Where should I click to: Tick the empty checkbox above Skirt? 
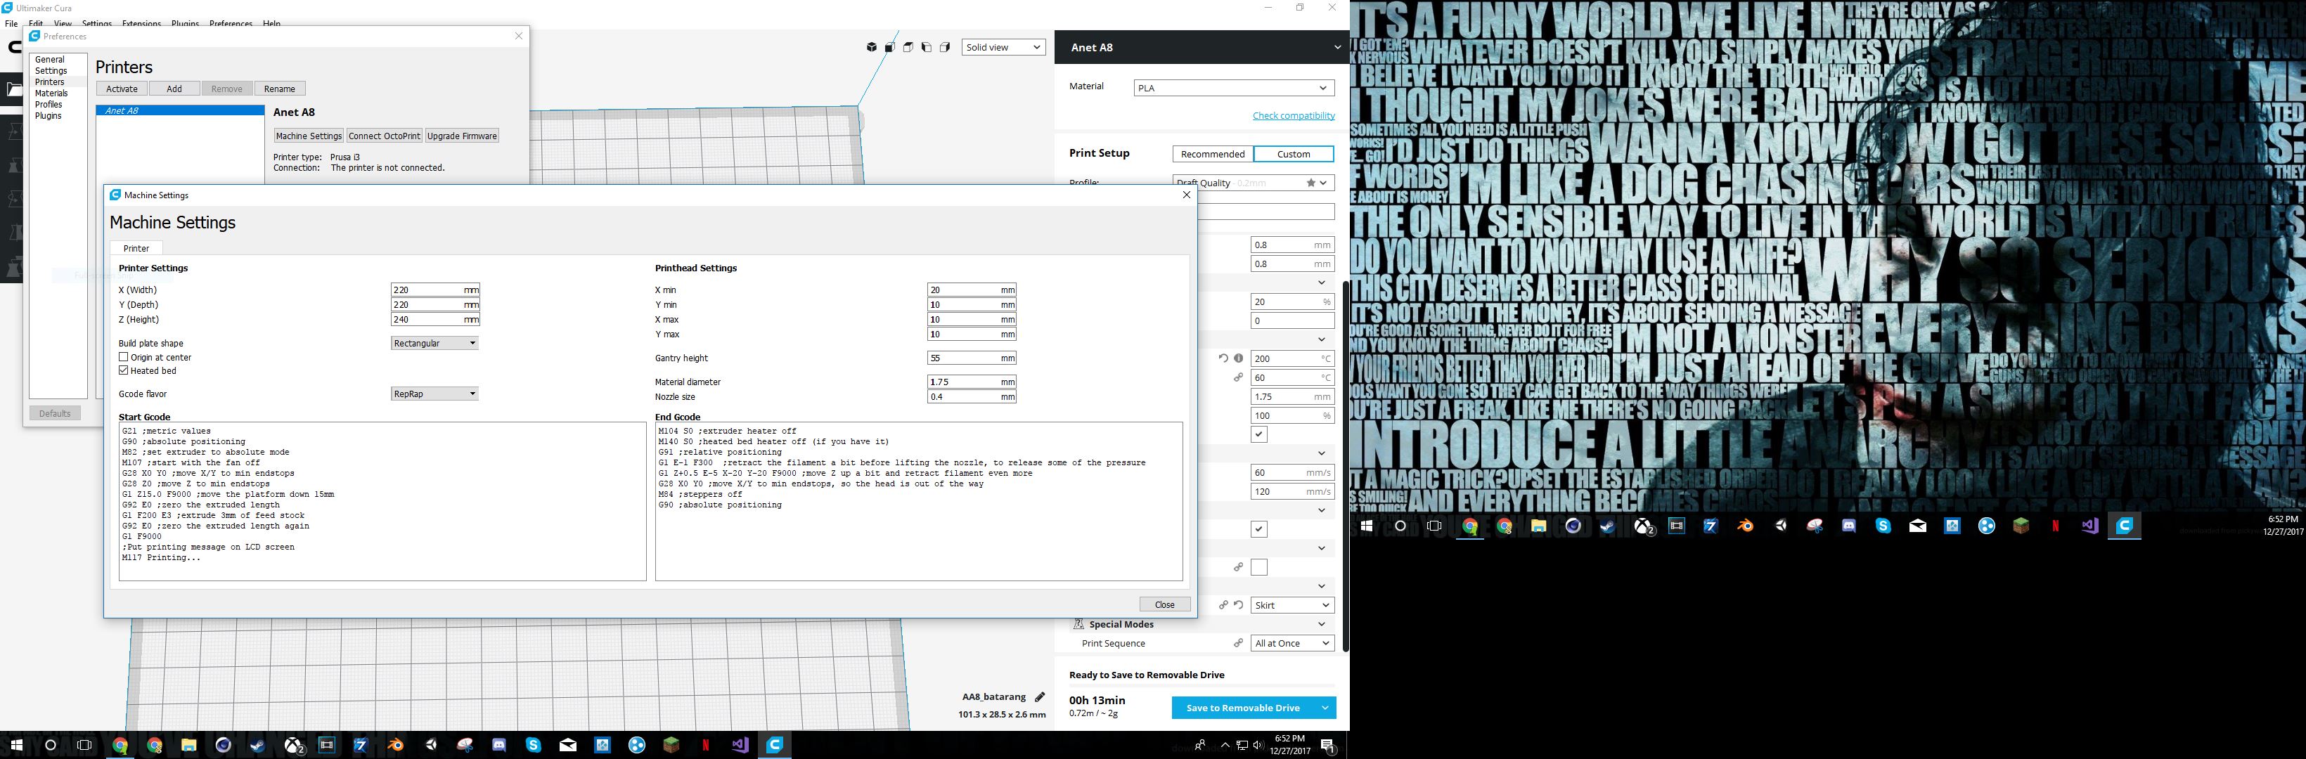[x=1258, y=567]
